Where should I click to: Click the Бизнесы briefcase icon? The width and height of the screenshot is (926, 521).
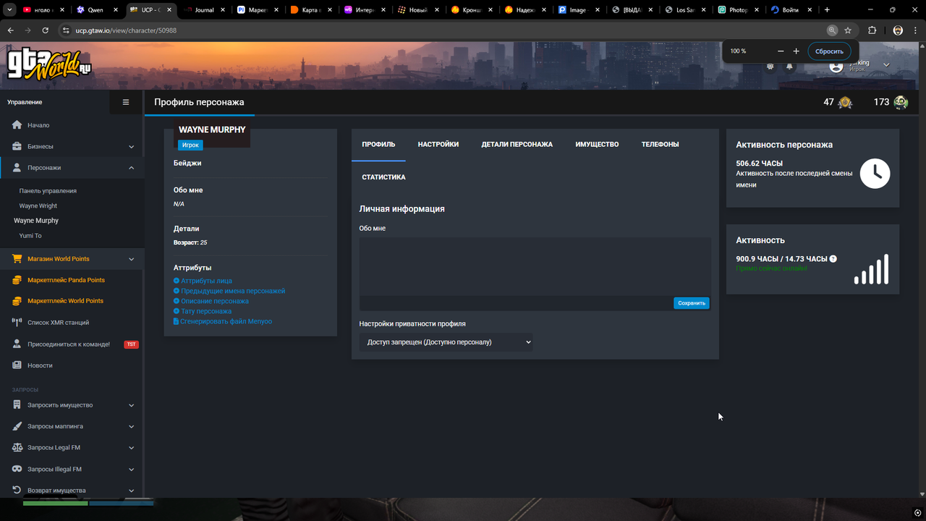[x=17, y=146]
